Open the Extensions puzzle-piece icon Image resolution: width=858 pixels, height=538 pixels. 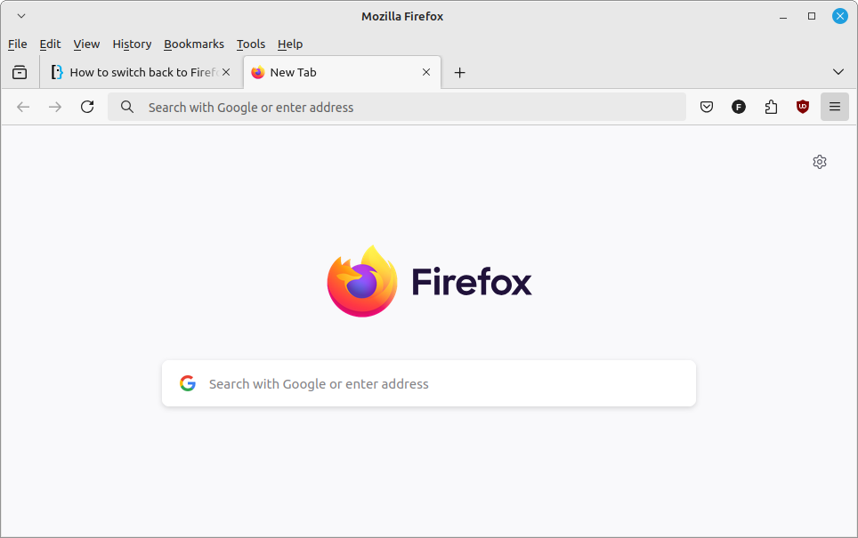[x=771, y=107]
